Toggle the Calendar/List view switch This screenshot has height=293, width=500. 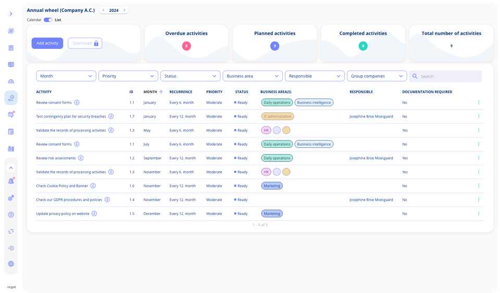(48, 20)
